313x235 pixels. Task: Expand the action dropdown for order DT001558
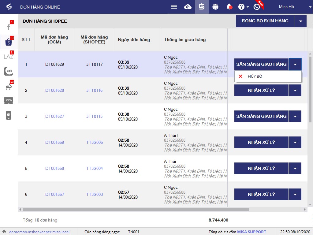[295, 168]
